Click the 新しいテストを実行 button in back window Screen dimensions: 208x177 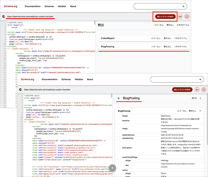[165, 17]
